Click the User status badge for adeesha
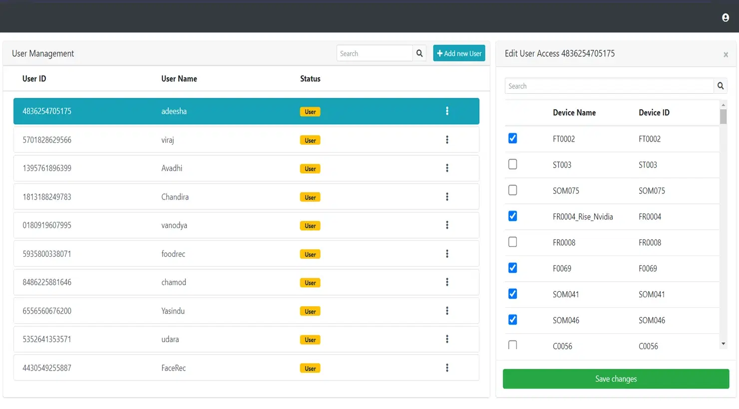The height and width of the screenshot is (409, 739). (310, 112)
